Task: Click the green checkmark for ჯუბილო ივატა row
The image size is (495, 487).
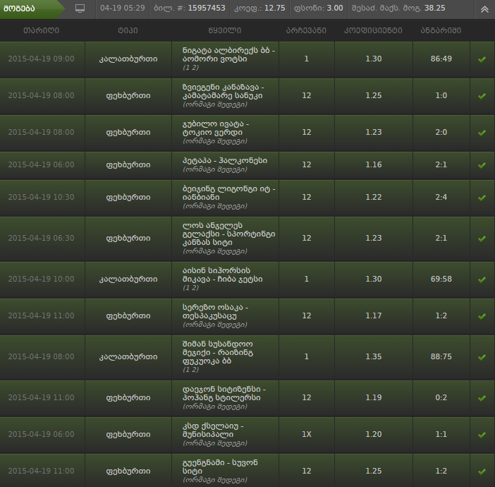Action: pyautogui.click(x=482, y=133)
